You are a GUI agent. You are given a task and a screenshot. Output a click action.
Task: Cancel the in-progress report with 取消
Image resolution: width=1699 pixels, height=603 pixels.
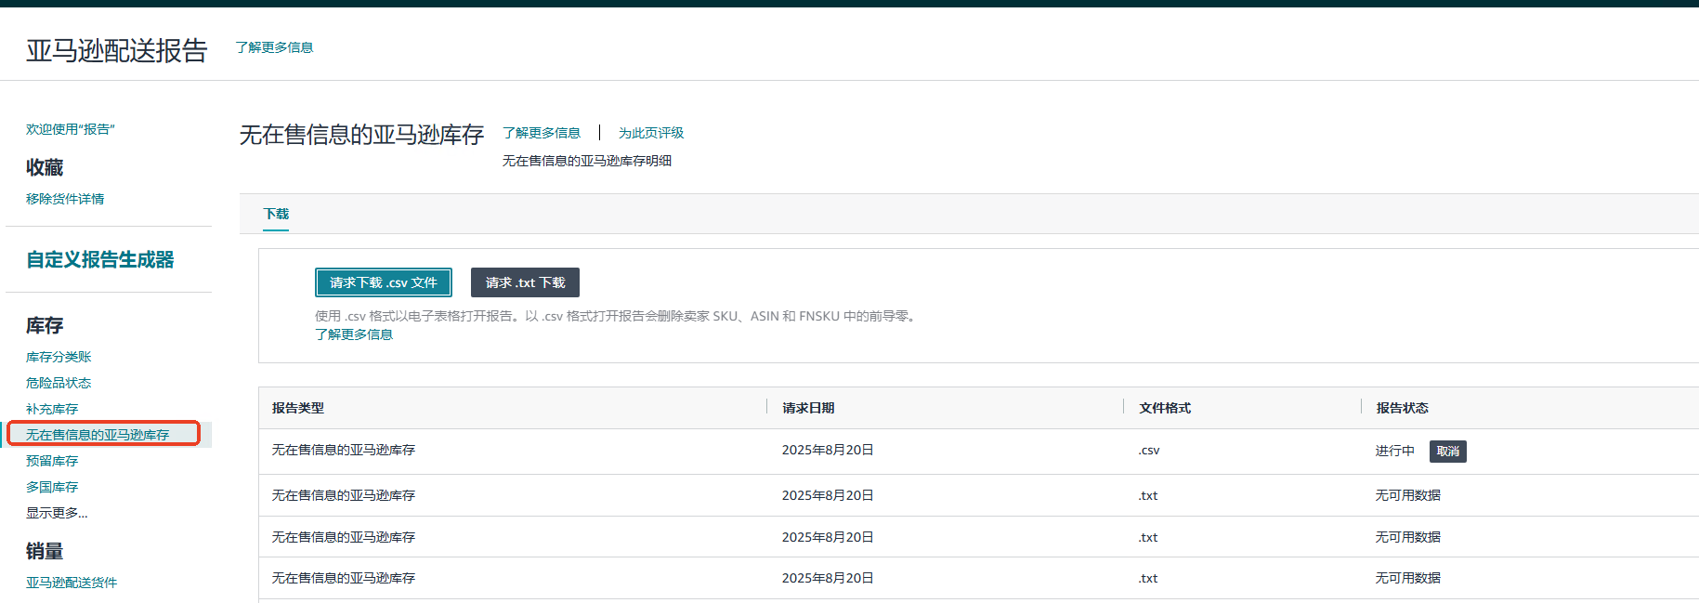1447,452
